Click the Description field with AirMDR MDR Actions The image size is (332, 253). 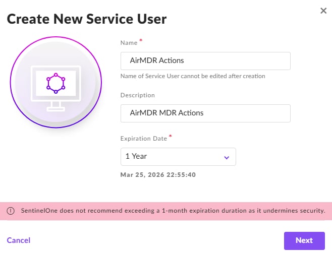point(205,113)
